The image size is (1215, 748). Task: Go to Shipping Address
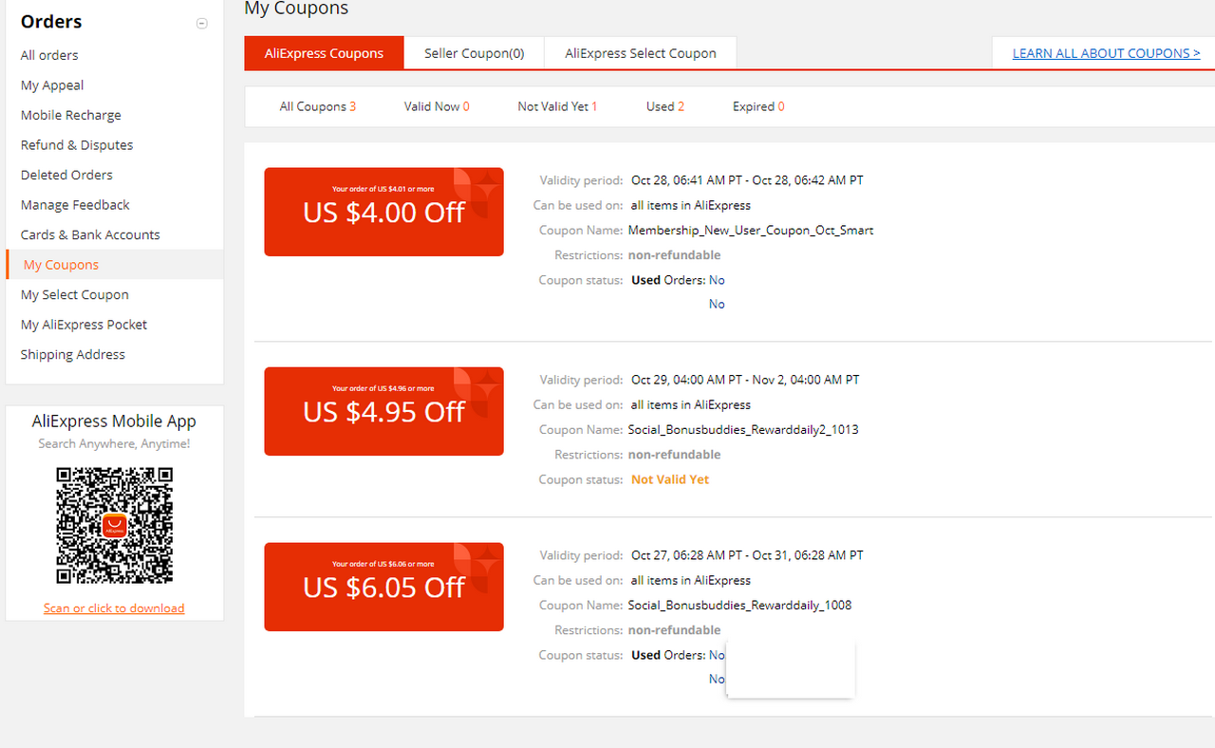[73, 354]
